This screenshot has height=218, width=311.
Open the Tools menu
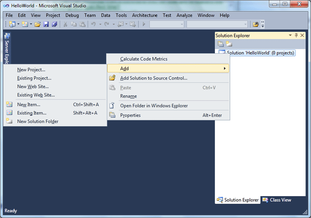pos(121,15)
